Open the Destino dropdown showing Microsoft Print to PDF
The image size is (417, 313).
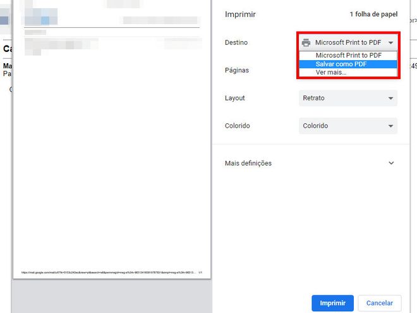point(348,42)
